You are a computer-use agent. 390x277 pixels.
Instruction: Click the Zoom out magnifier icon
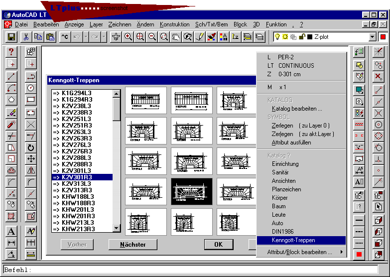(x=152, y=37)
